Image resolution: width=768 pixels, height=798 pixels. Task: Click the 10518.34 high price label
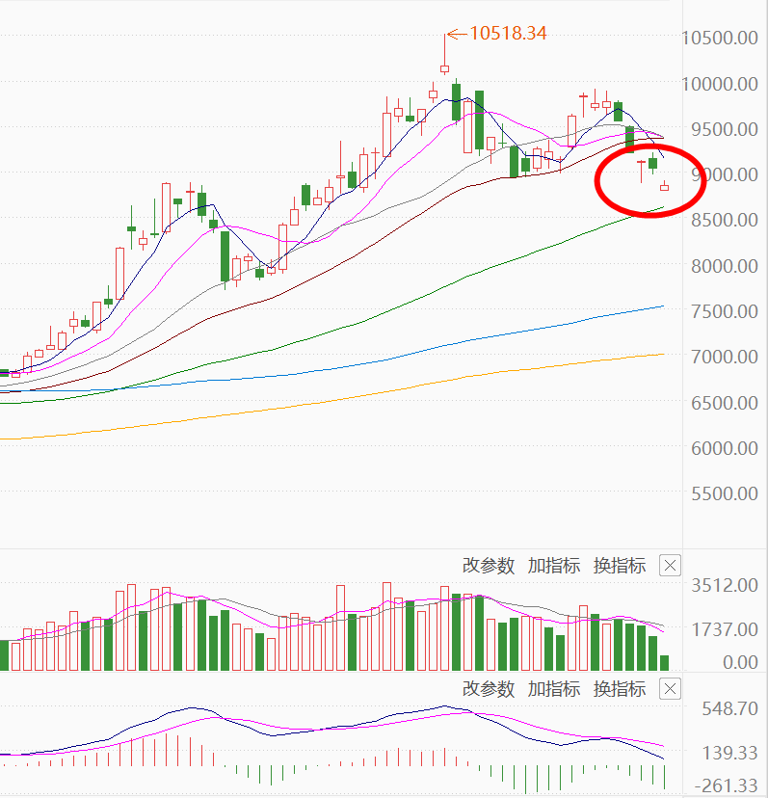point(508,34)
